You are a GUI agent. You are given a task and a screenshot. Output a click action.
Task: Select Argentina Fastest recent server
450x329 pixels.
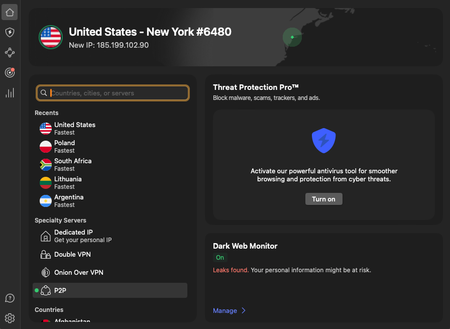[x=110, y=201]
